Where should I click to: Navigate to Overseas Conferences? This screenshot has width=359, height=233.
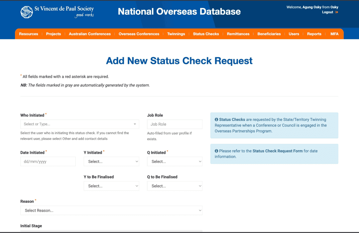point(139,34)
